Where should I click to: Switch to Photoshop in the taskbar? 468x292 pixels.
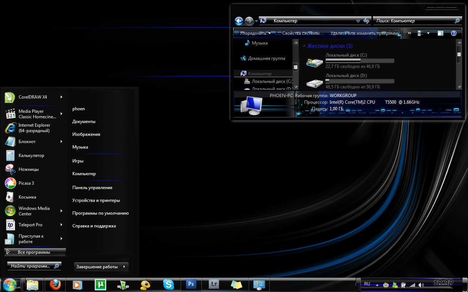click(x=191, y=284)
